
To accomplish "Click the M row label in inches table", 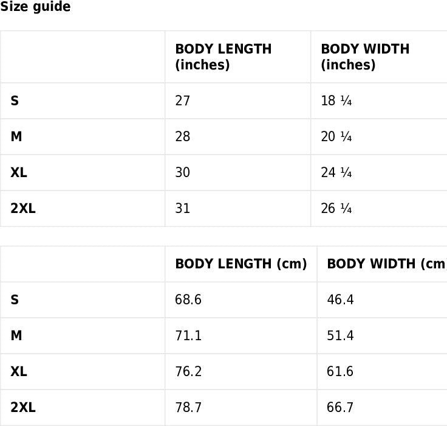I will [16, 136].
